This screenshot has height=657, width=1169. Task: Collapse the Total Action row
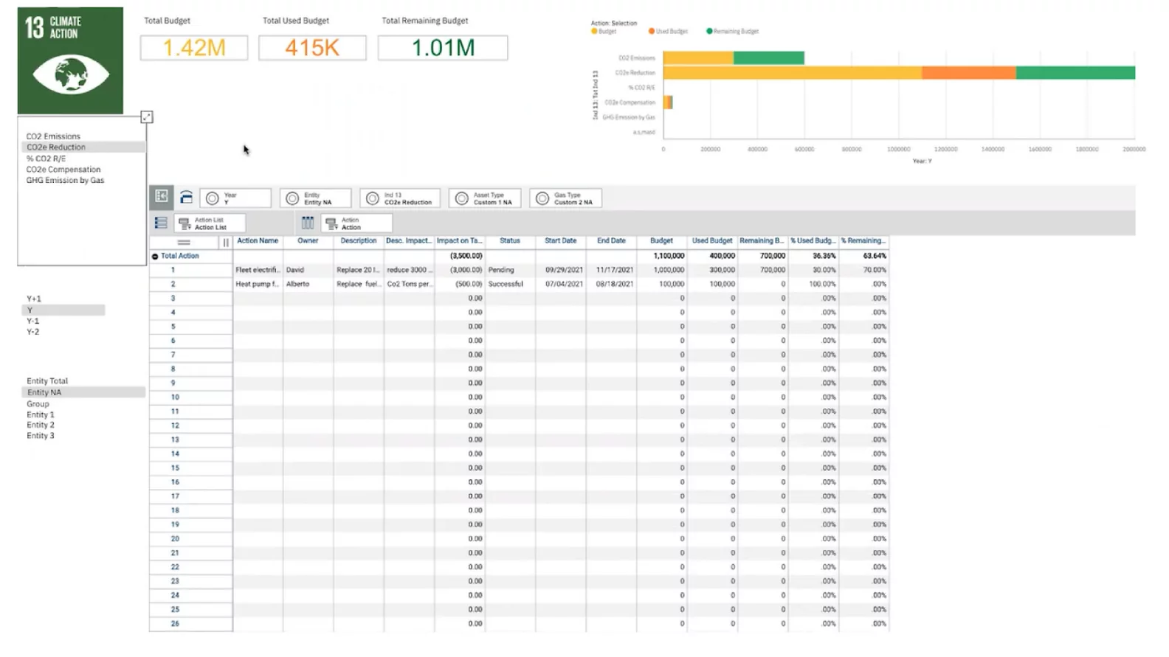[x=155, y=257]
